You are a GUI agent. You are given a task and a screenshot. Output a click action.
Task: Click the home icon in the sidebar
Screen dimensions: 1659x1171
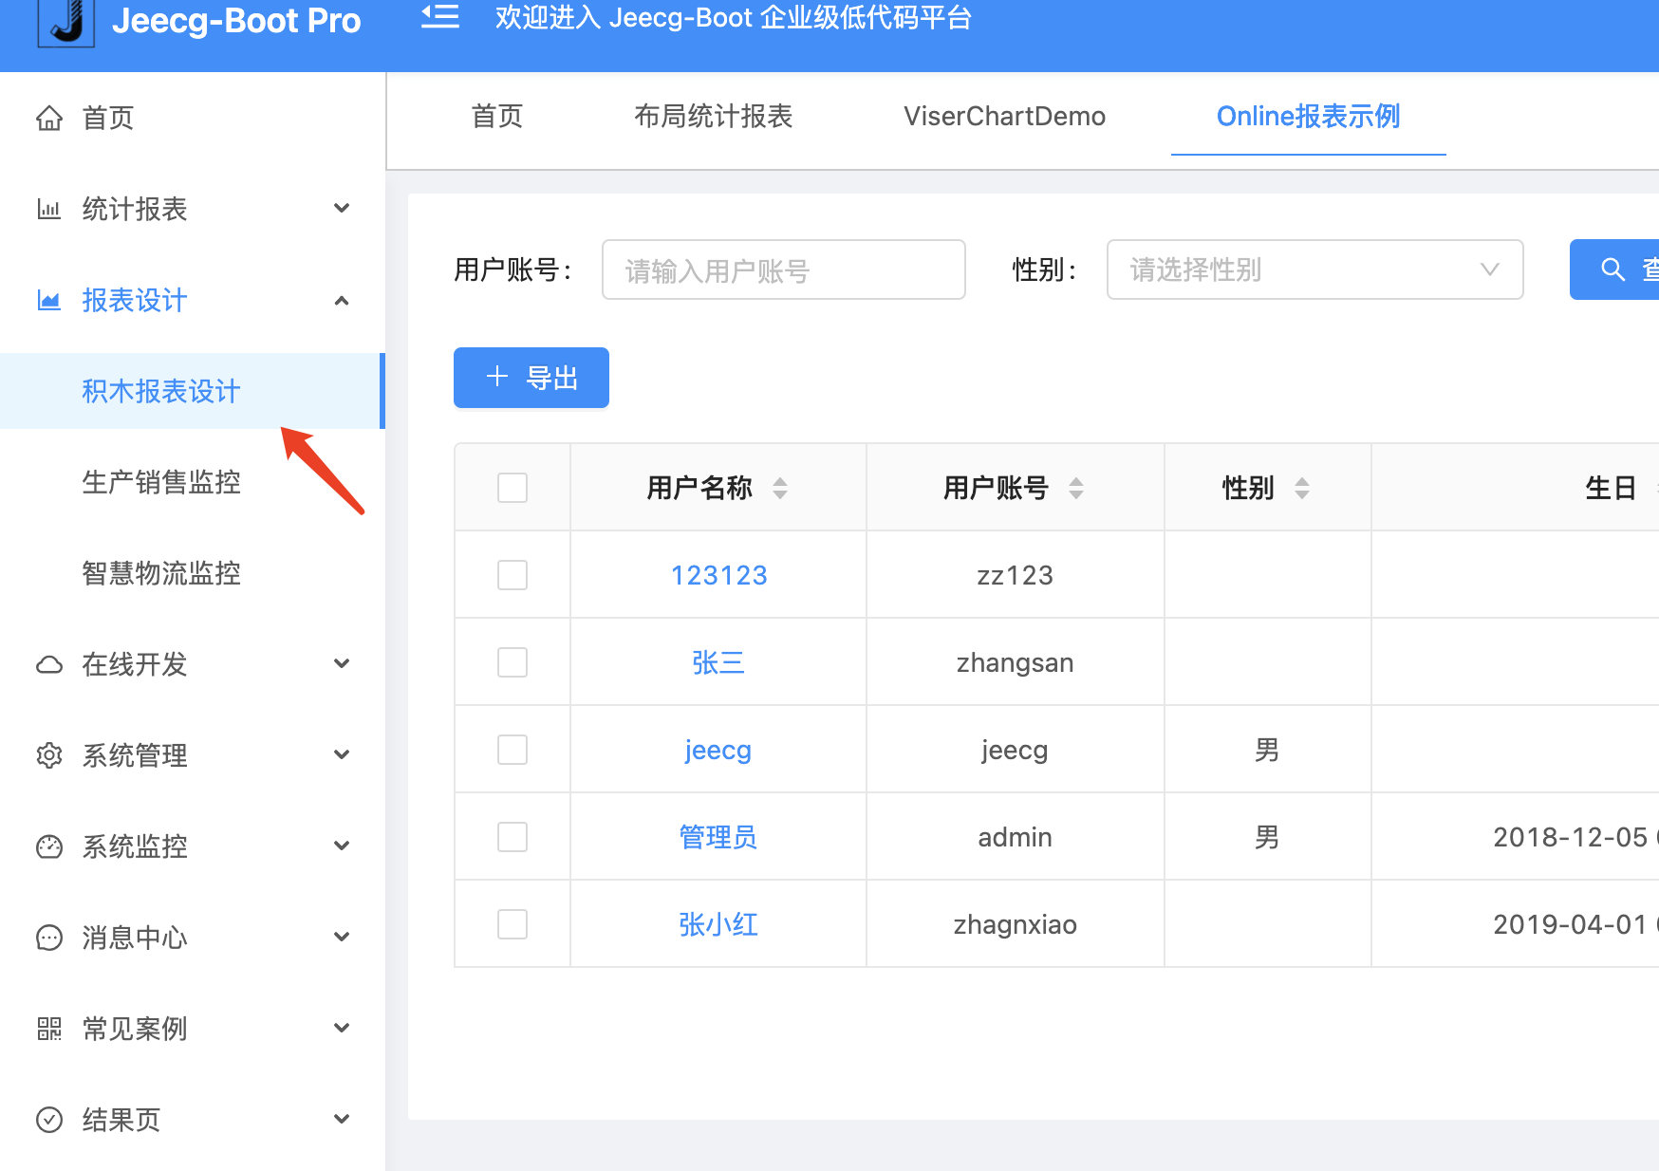click(x=49, y=119)
